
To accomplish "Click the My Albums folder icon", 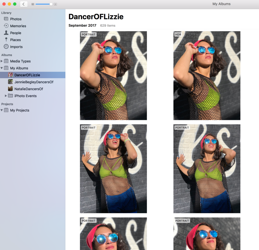I will 6,68.
